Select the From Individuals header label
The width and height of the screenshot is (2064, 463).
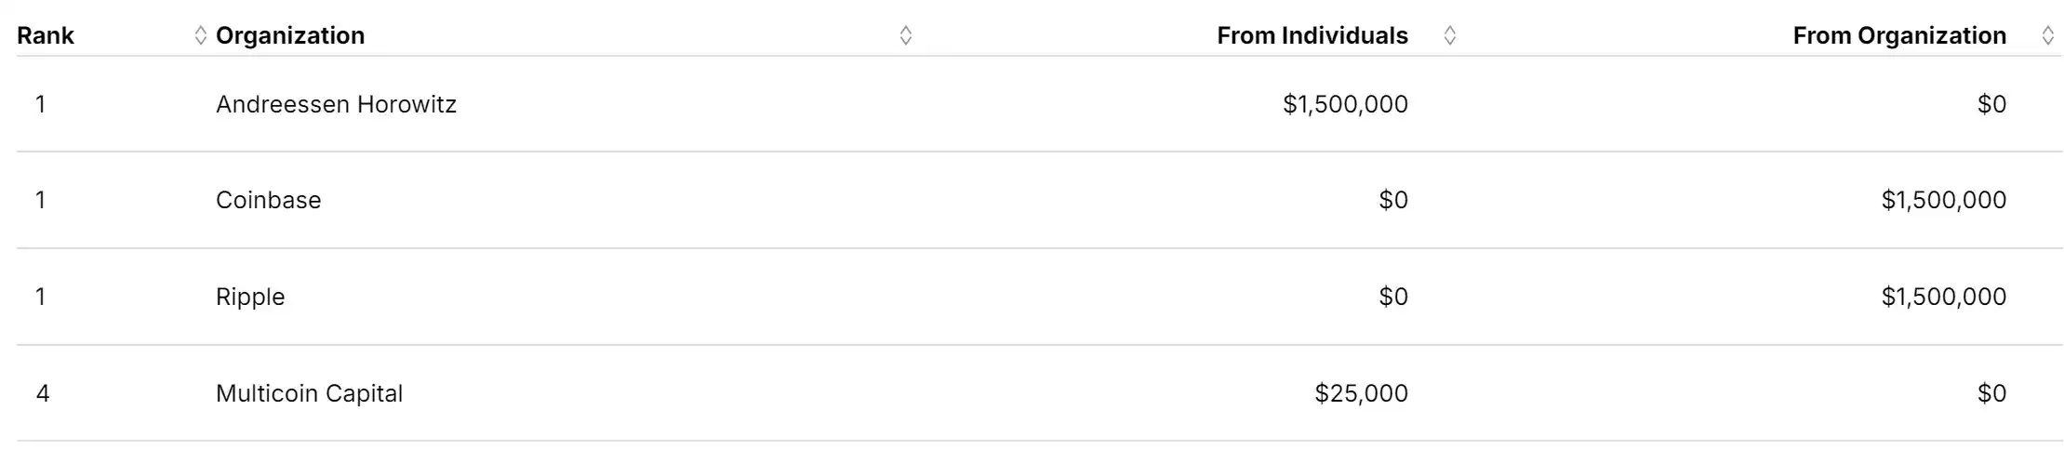point(1312,35)
